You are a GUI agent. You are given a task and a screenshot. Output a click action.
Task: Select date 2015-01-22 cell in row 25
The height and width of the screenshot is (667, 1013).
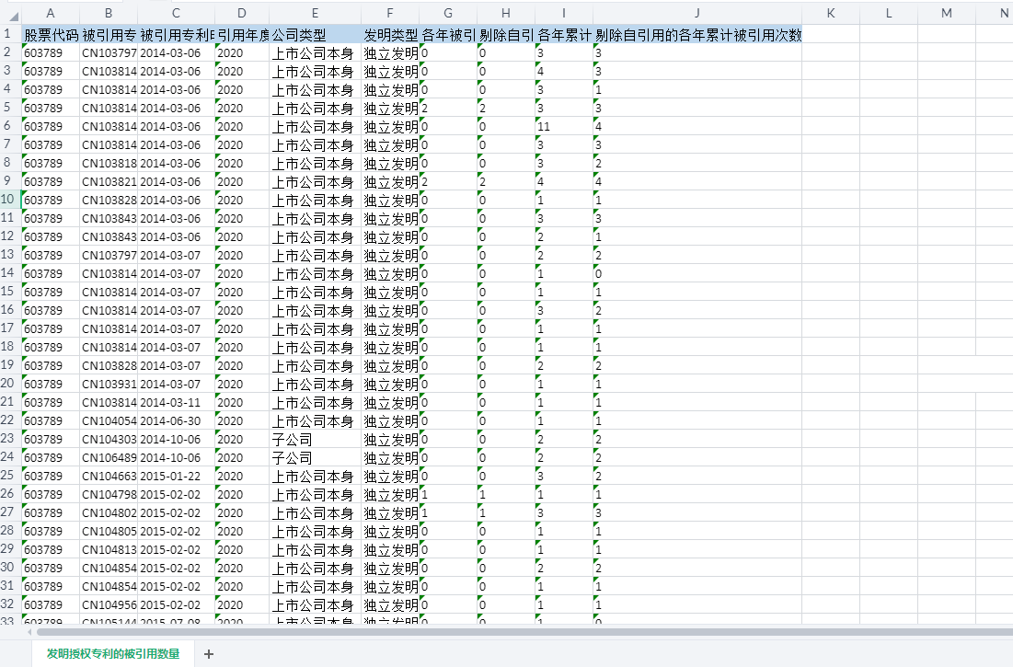[176, 476]
